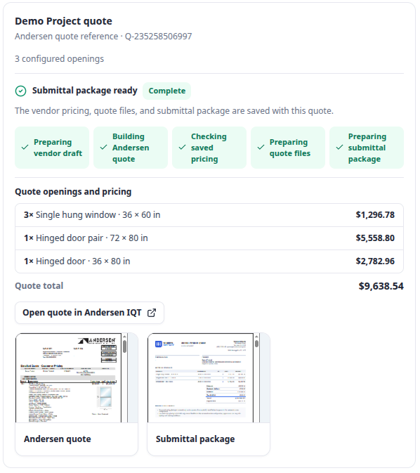Click the Submittal package preview scrollbar
Screen dimensions: 420x473
tap(256, 344)
